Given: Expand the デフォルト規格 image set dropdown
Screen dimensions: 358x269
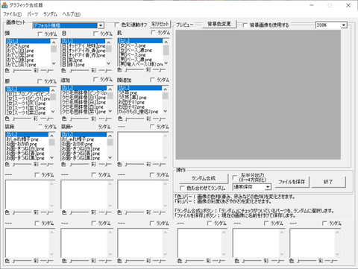Looking at the screenshot, I should pos(101,25).
